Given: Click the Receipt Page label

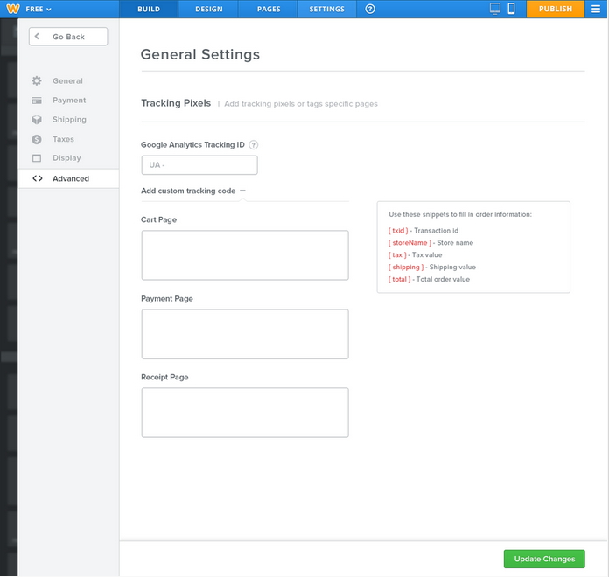Looking at the screenshot, I should coord(164,378).
